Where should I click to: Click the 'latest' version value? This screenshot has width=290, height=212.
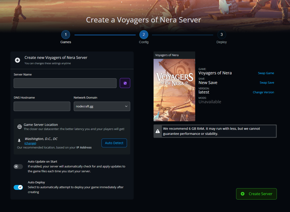[204, 92]
